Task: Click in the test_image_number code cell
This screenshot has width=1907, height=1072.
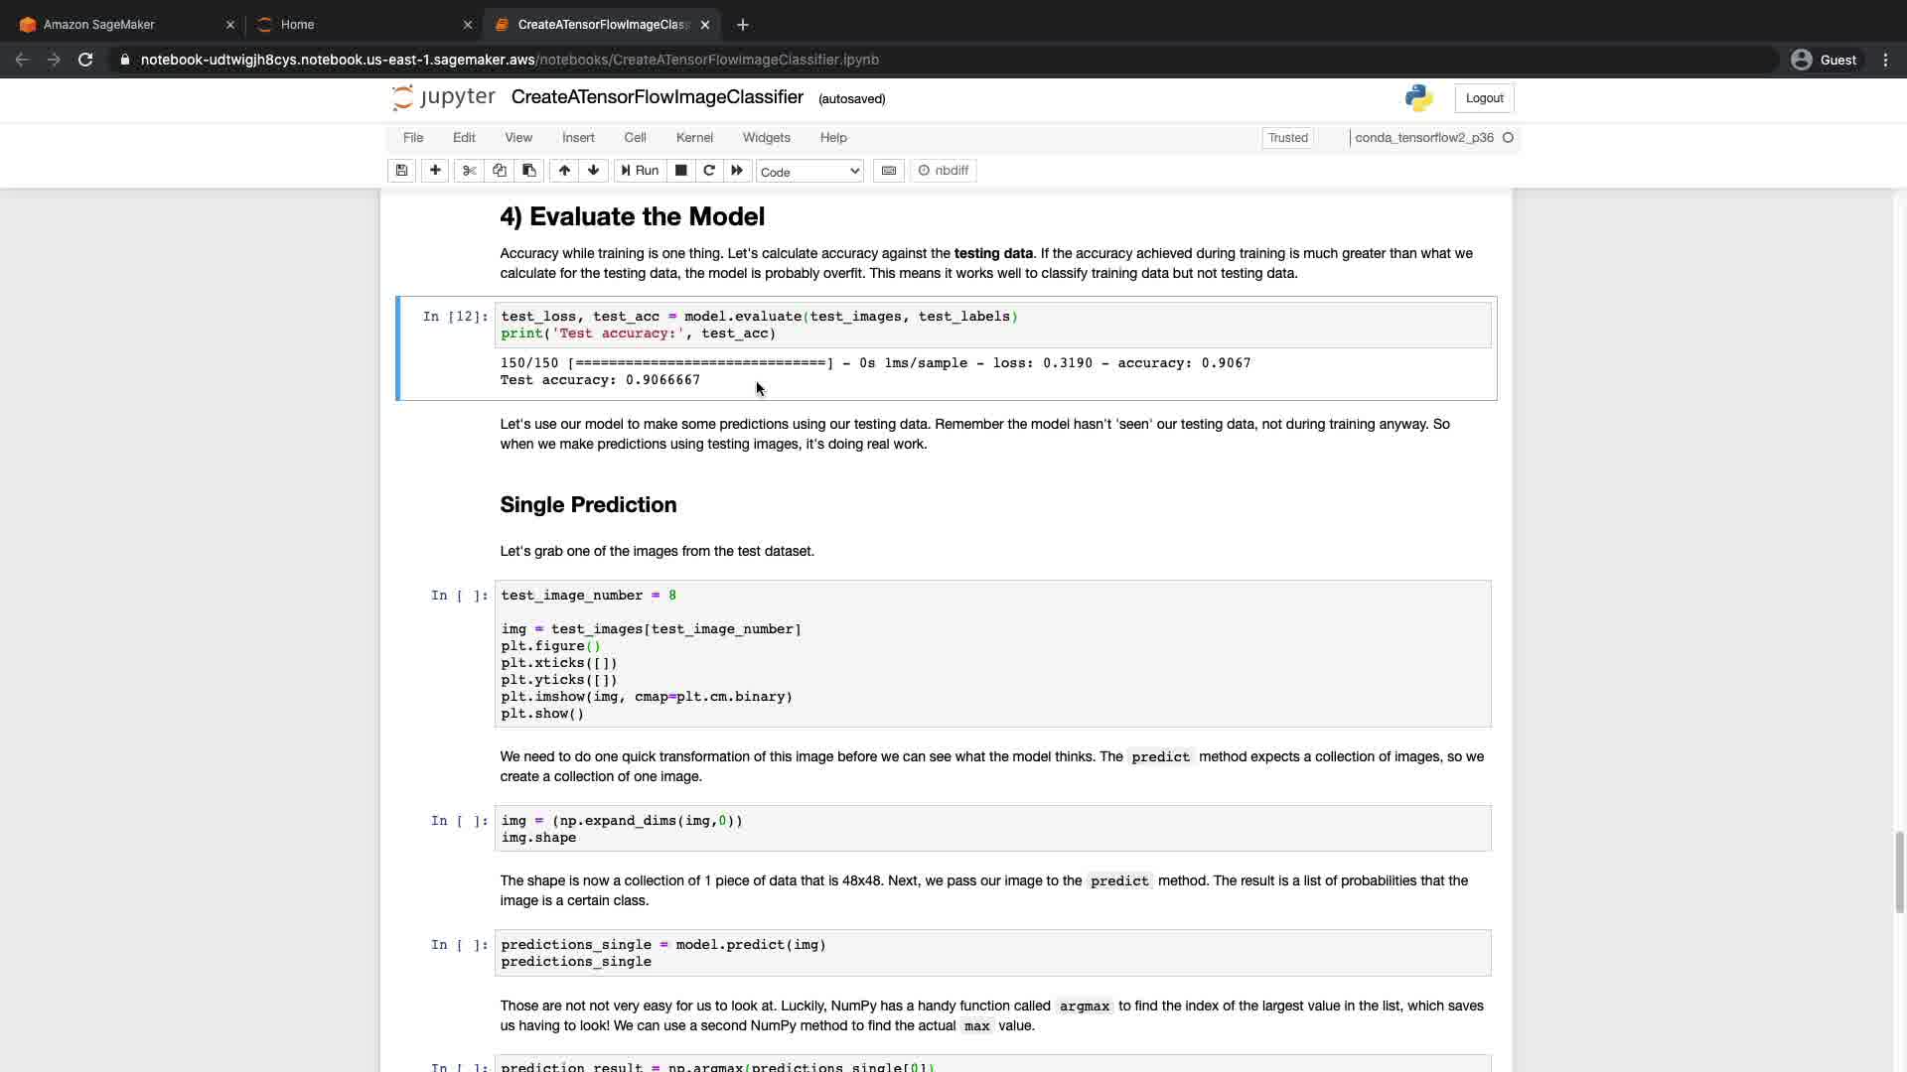Action: coord(993,654)
